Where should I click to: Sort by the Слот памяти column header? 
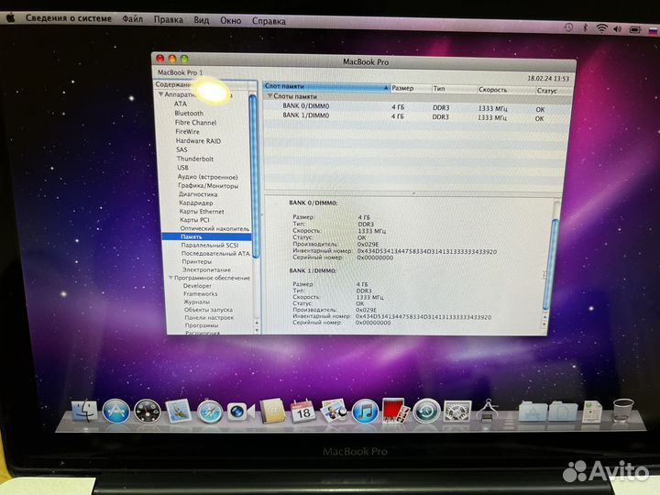tap(326, 86)
